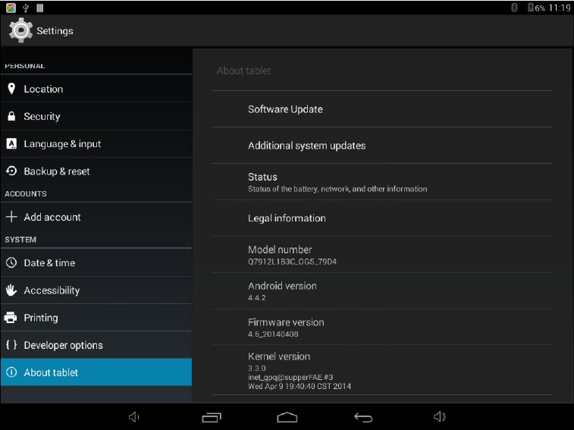Tap the Android version entry
This screenshot has height=430, width=574.
pos(382,290)
